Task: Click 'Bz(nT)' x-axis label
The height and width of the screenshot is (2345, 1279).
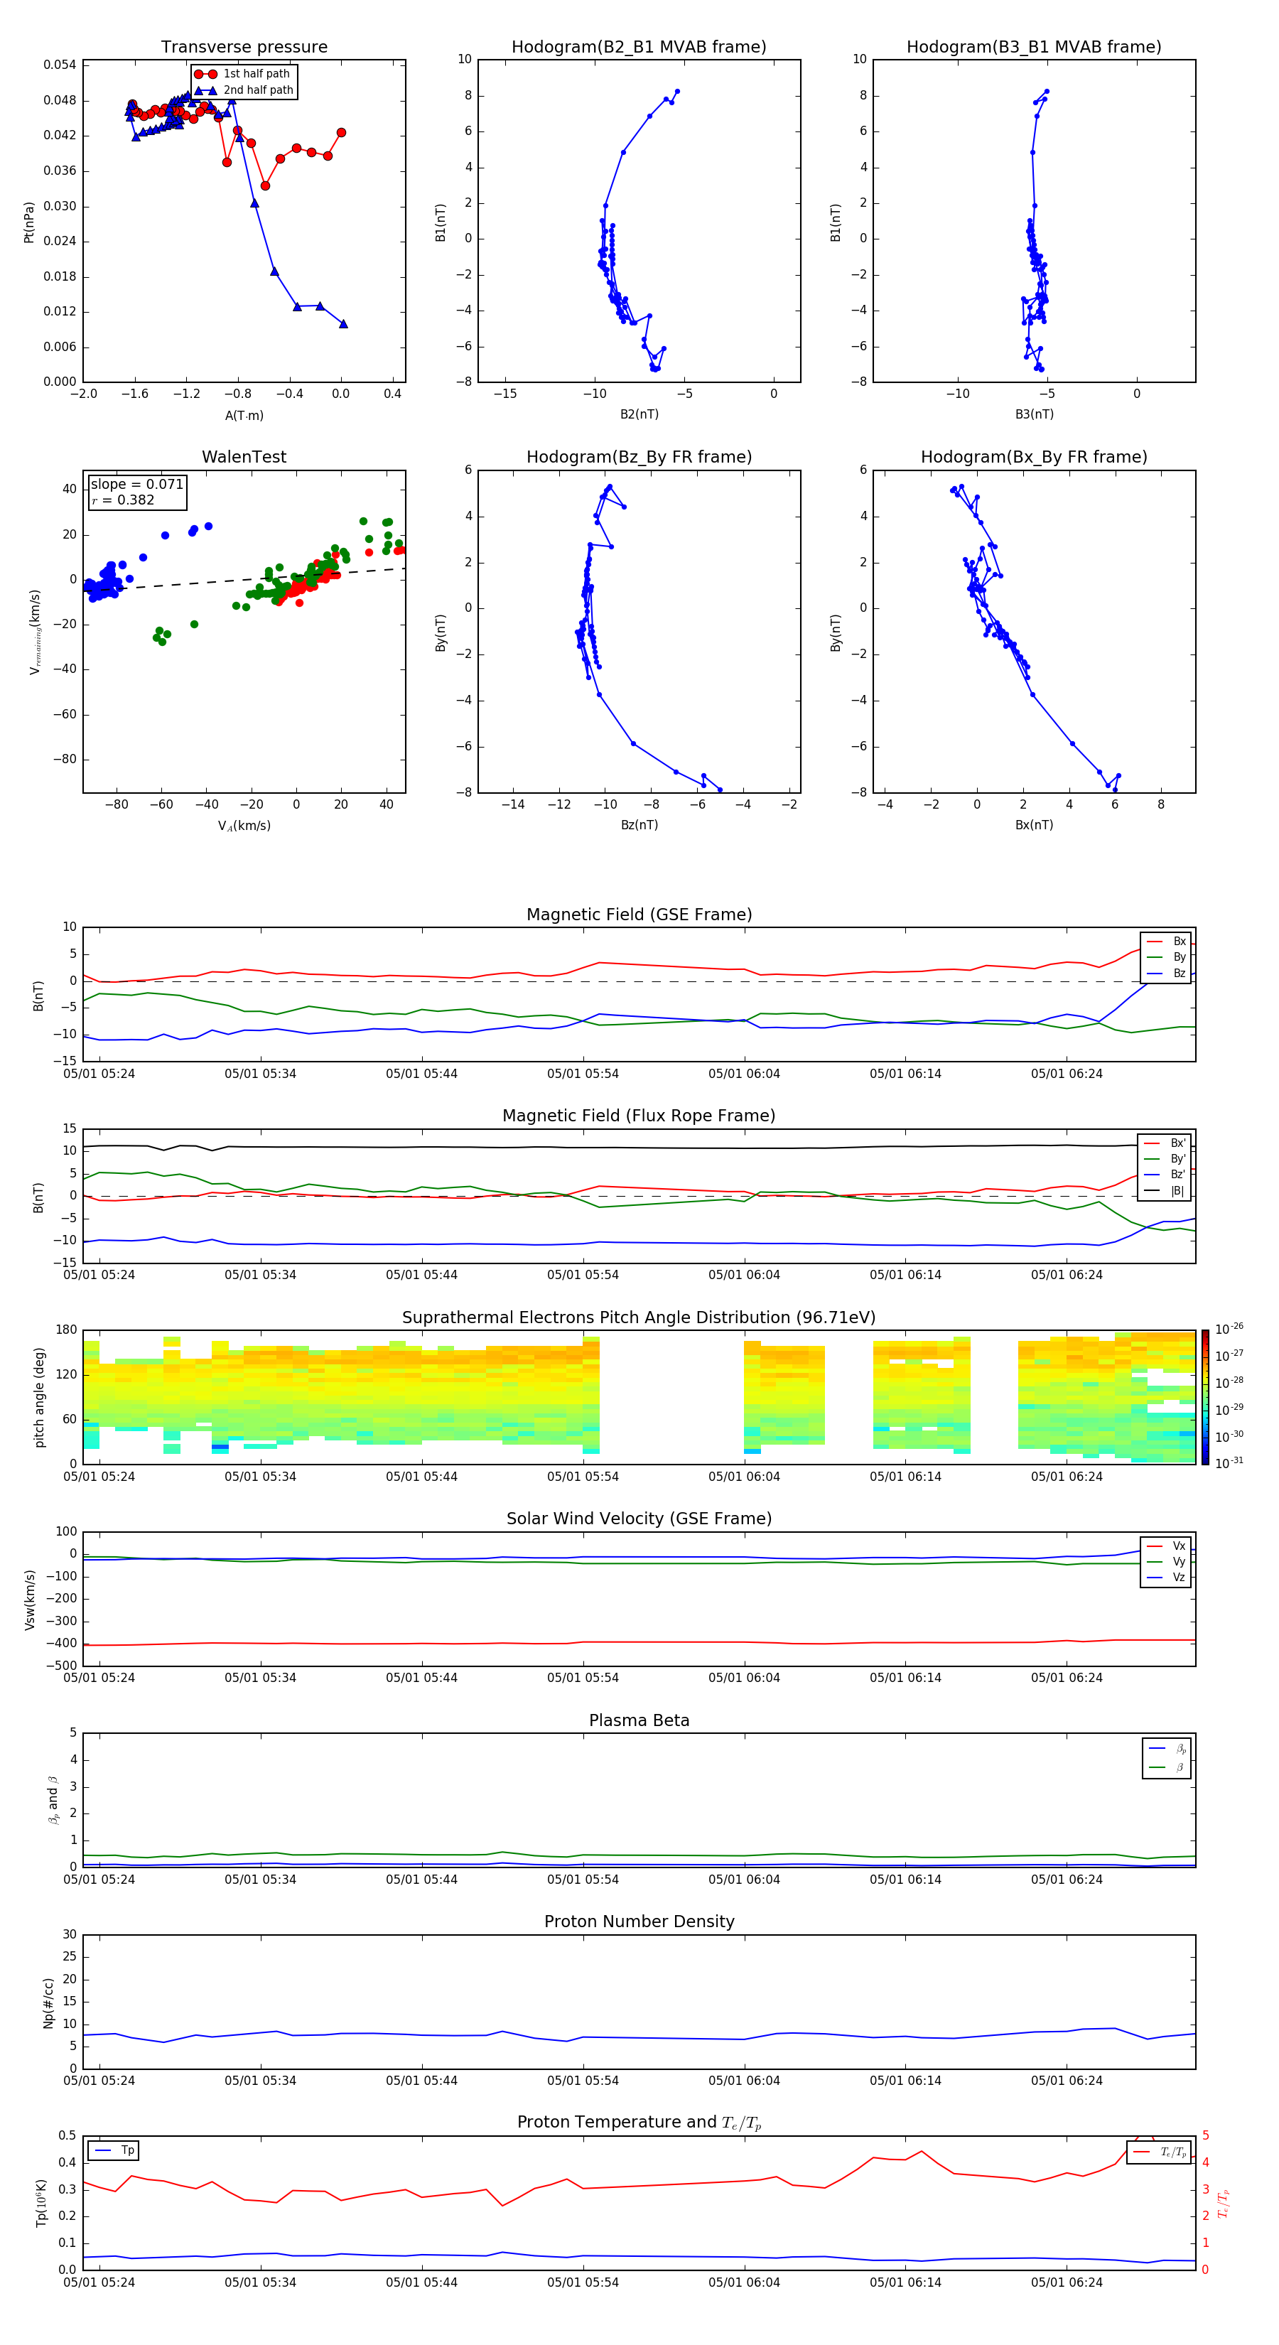Action: [639, 825]
